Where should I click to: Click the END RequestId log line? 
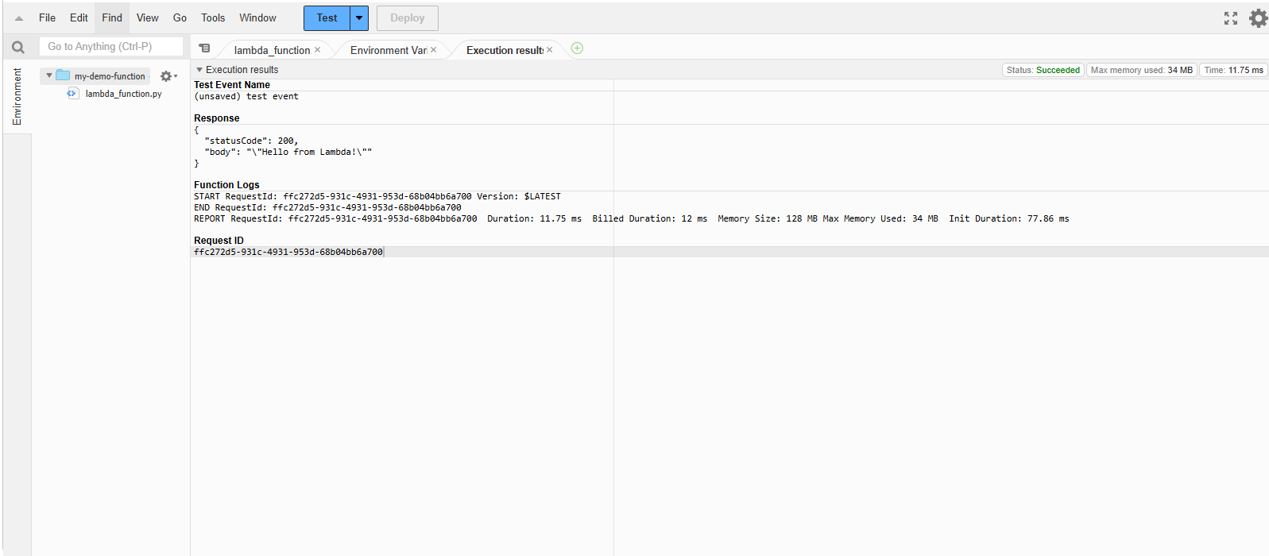[x=327, y=207]
